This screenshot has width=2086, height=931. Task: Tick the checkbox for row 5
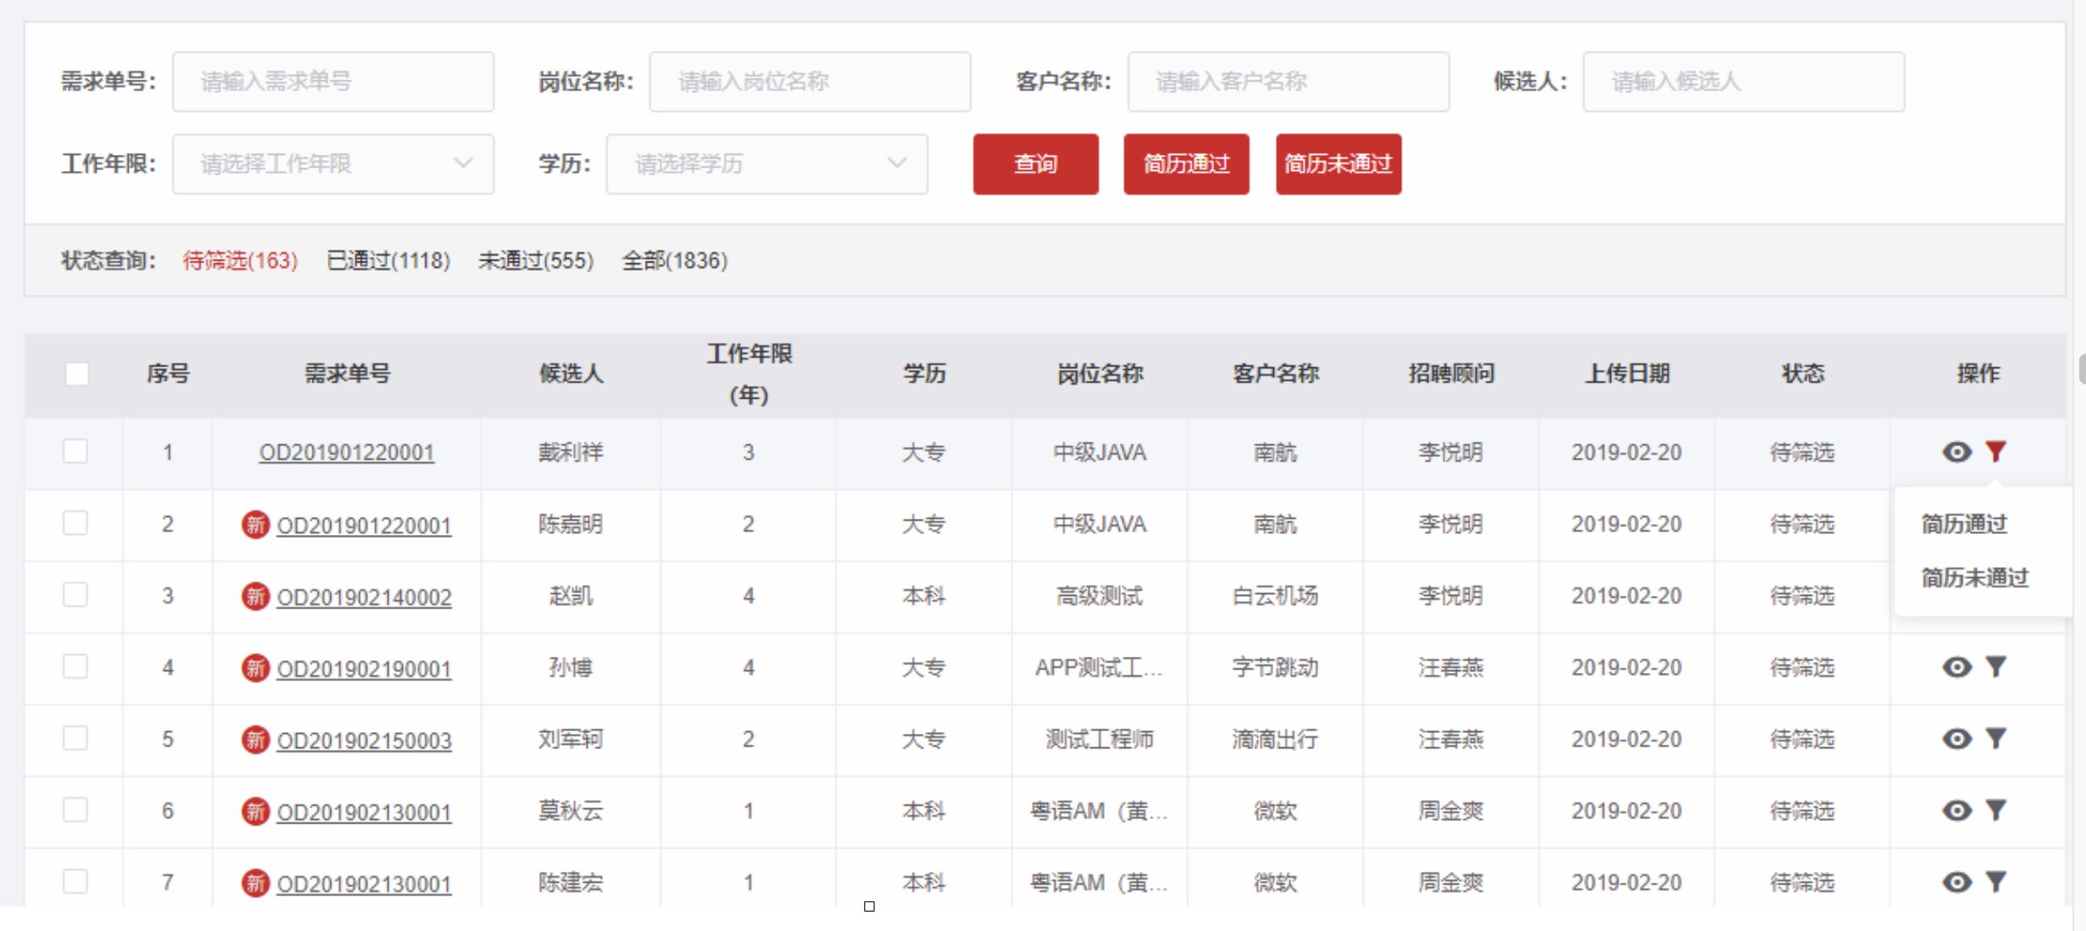(x=75, y=738)
